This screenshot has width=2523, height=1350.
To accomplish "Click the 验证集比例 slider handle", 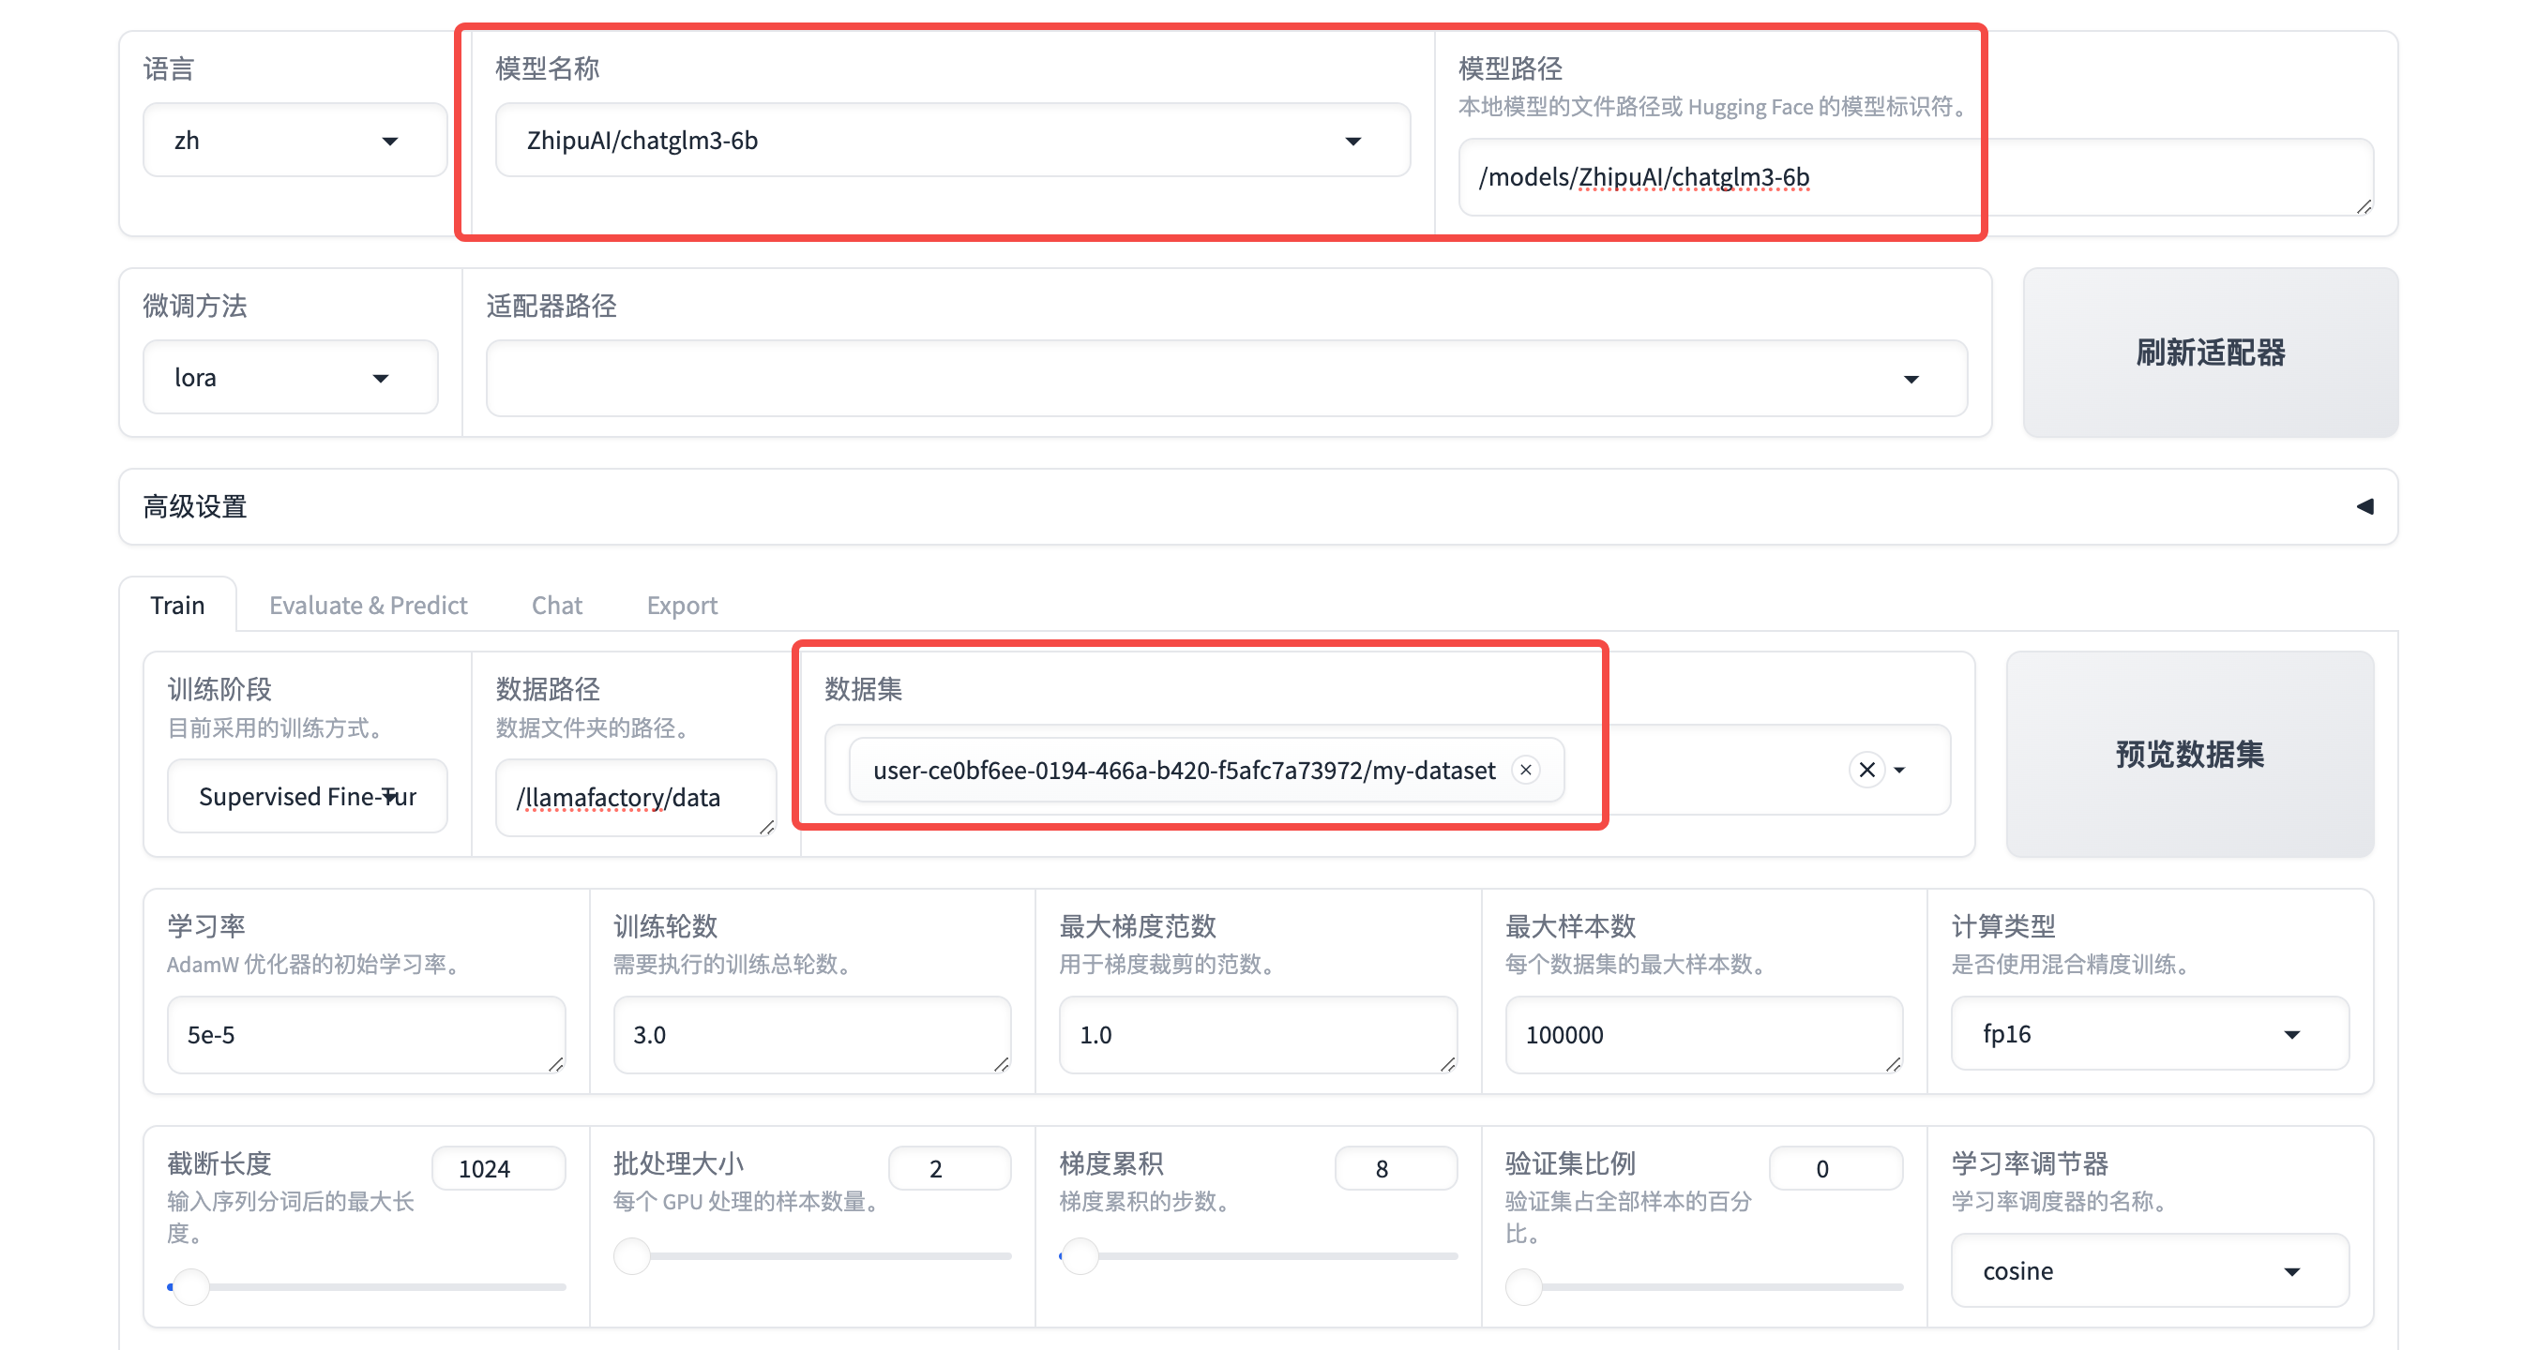I will [x=1524, y=1286].
